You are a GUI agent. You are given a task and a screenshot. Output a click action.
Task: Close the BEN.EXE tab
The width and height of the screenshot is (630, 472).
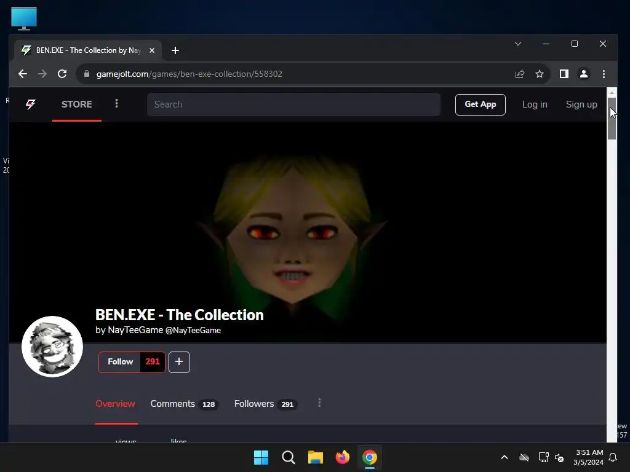pos(152,50)
